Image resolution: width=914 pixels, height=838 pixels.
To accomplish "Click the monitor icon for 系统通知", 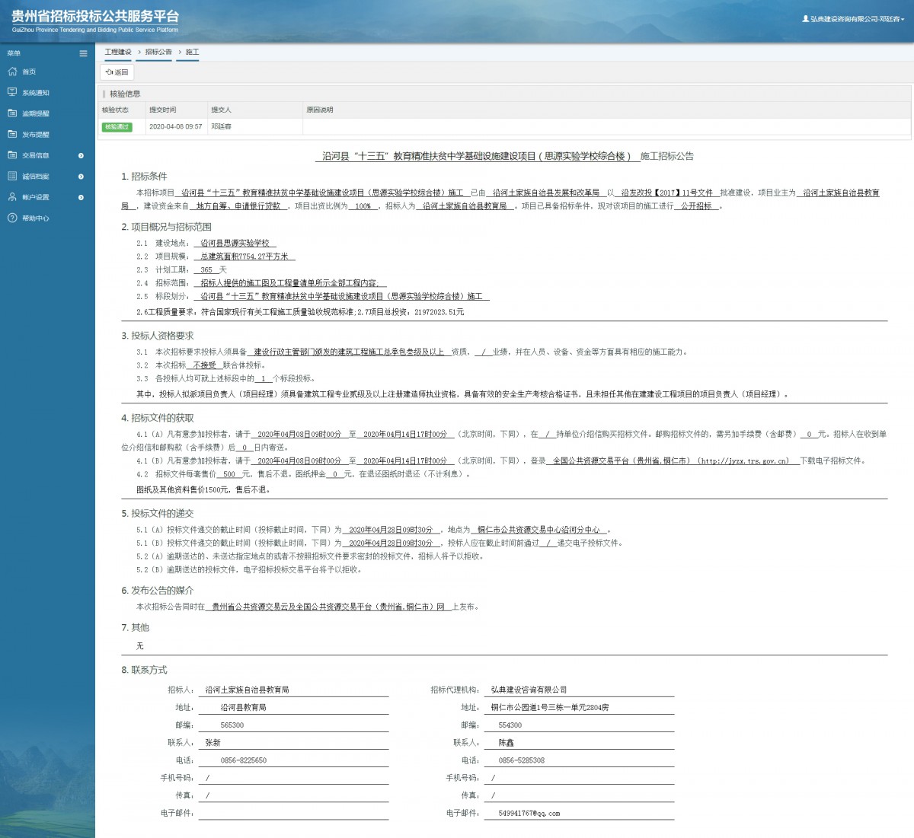I will pyautogui.click(x=12, y=92).
